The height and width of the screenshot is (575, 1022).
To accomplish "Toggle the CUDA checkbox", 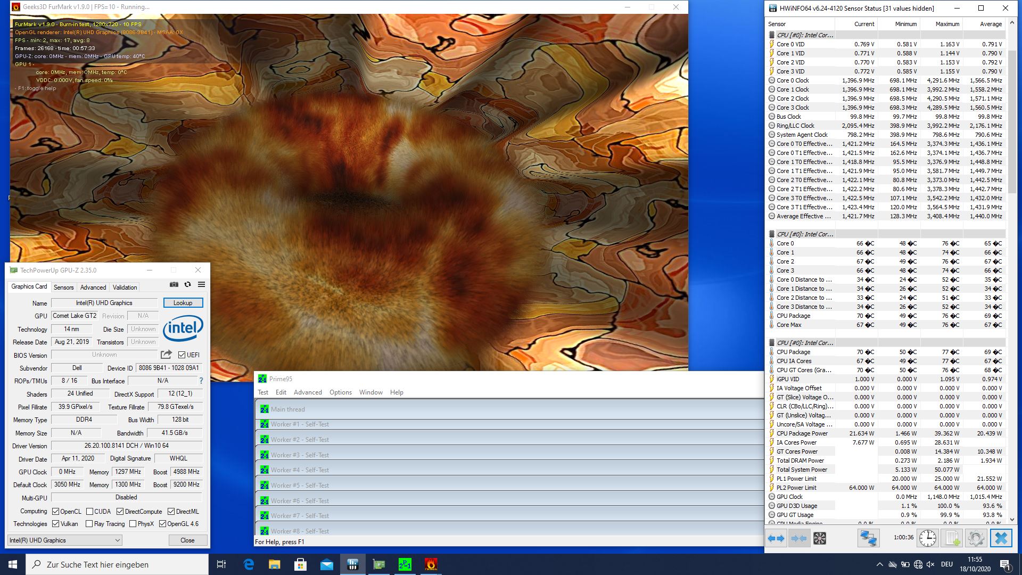I will pos(89,511).
